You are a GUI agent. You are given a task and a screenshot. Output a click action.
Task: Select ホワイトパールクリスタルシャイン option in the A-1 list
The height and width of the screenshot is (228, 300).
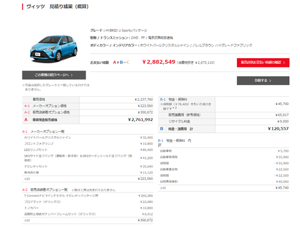[x=47, y=137]
